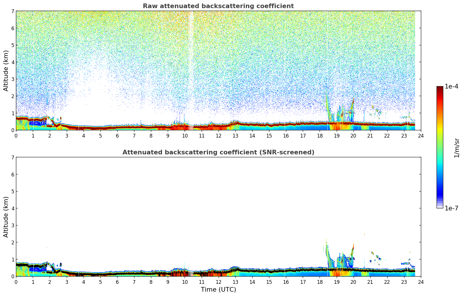This screenshot has width=463, height=296.
Task: Select the '1e-7' colorbar minimum label
Action: click(x=451, y=208)
